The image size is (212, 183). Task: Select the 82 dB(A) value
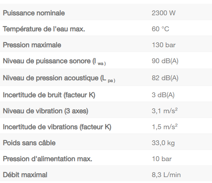165,78
